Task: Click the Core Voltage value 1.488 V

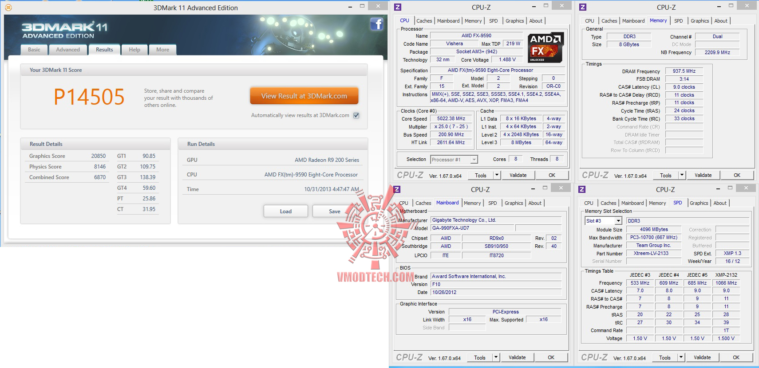Action: (x=507, y=60)
